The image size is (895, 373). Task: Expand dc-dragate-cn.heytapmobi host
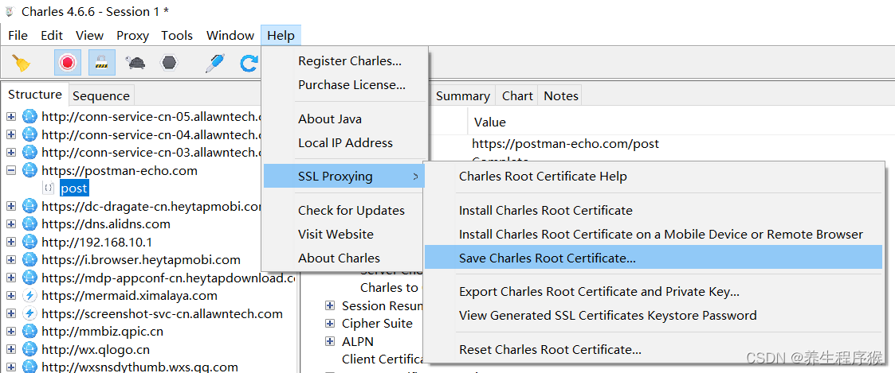11,206
